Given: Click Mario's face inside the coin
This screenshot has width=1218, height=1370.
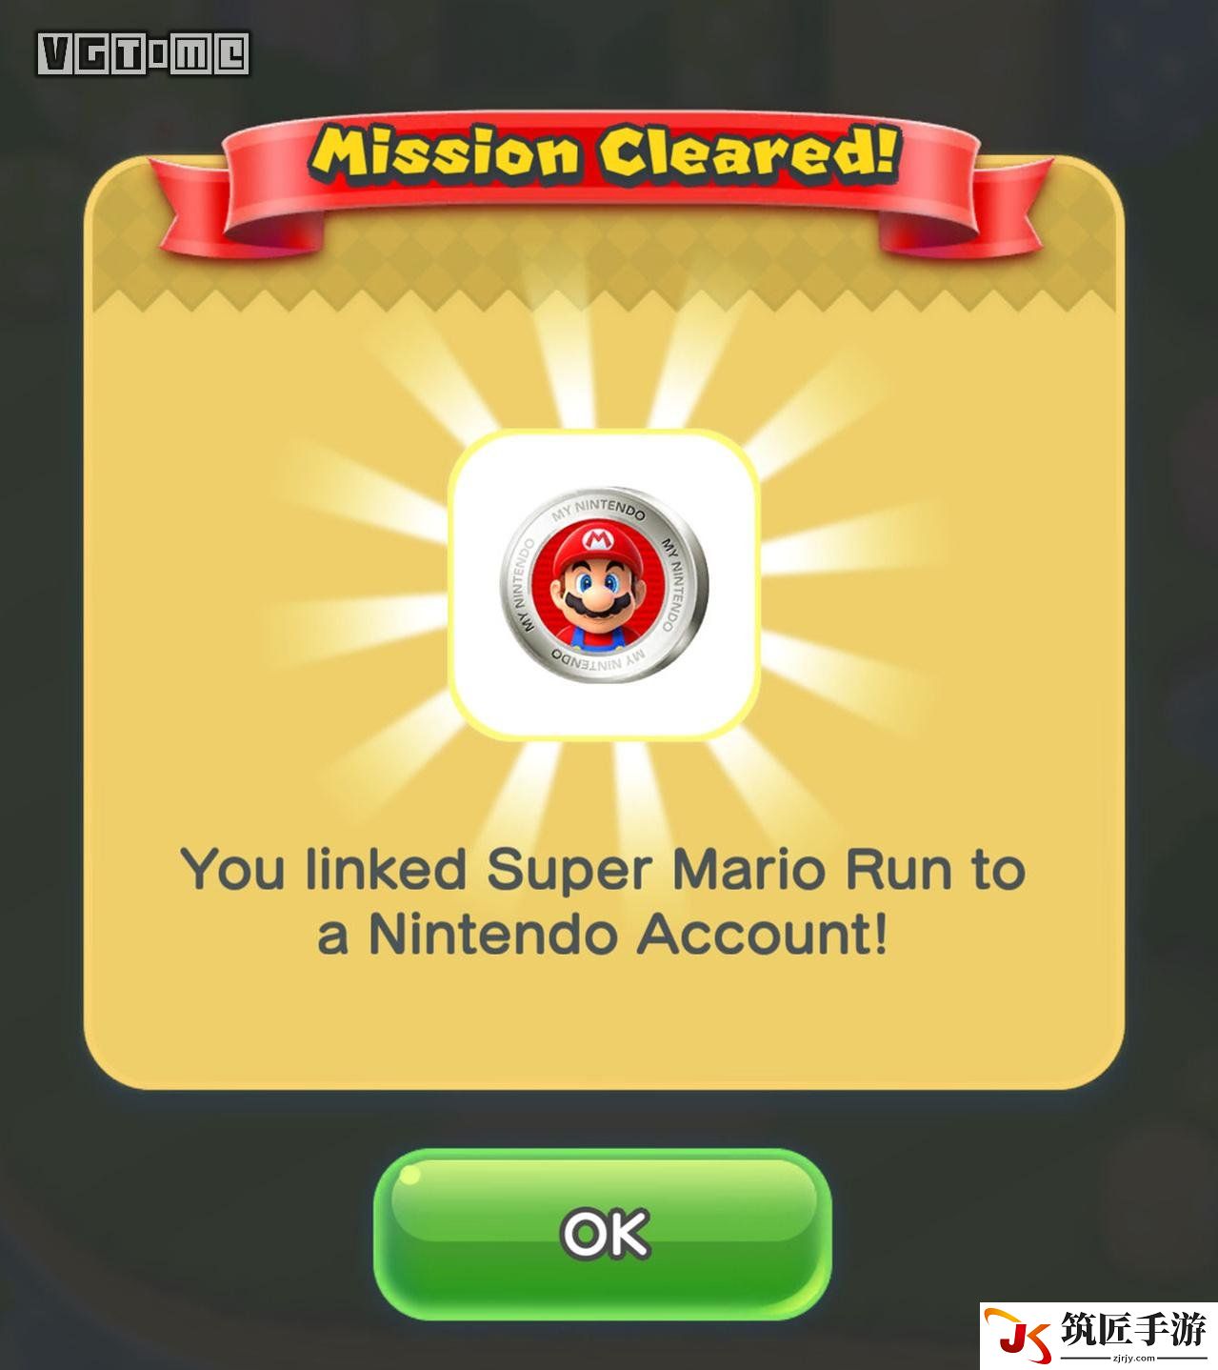Looking at the screenshot, I should [597, 586].
